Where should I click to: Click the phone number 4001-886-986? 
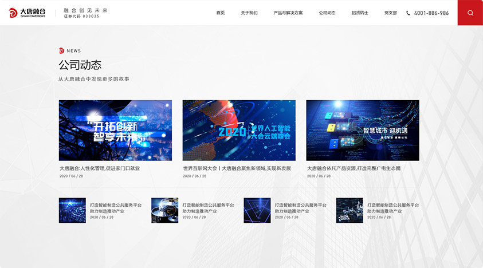431,13
